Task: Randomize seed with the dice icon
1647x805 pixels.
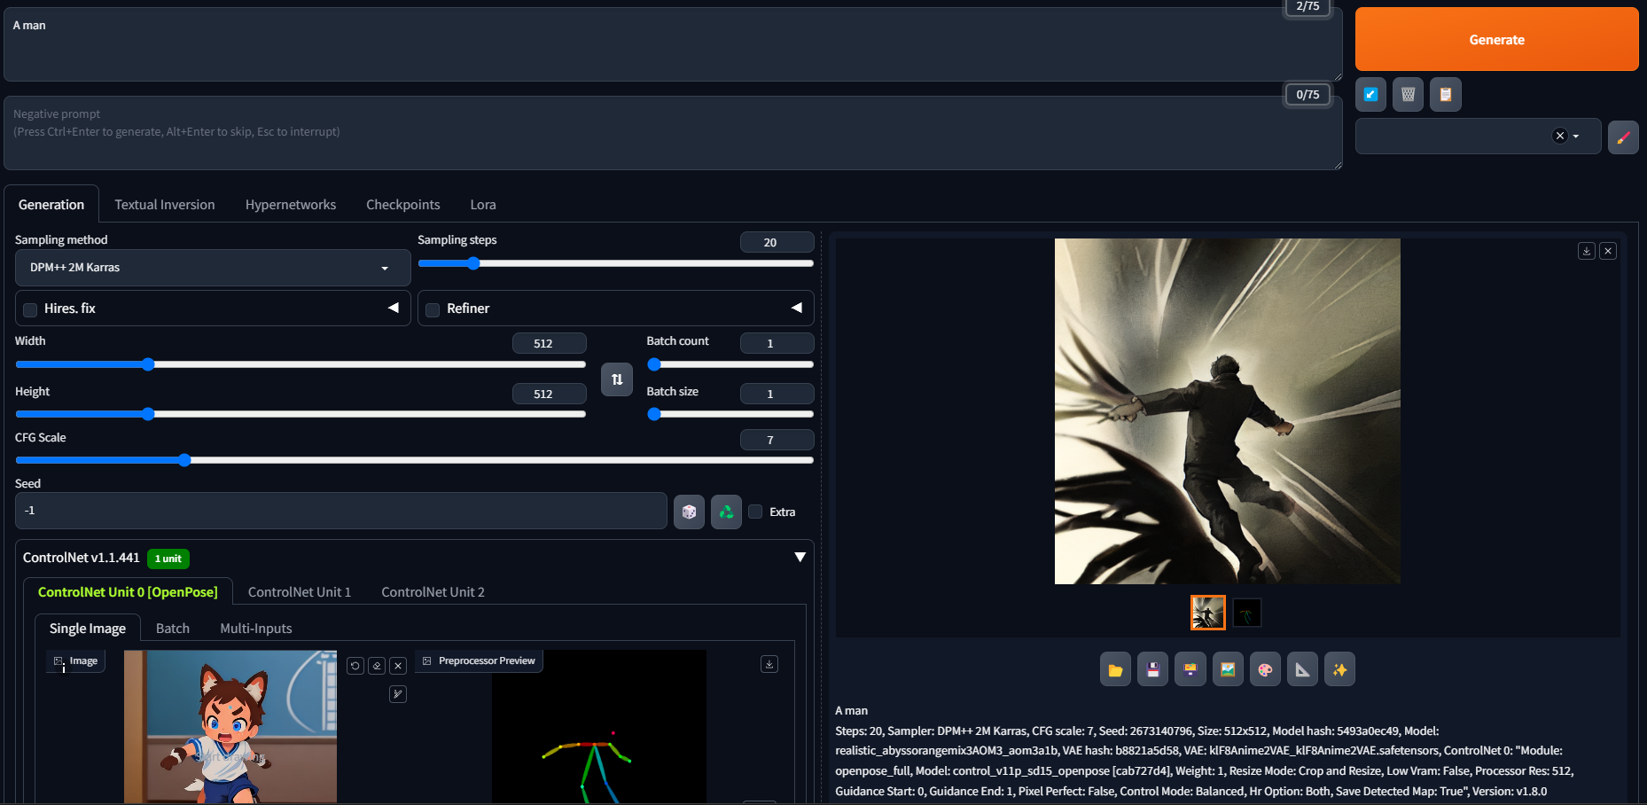Action: click(x=689, y=512)
